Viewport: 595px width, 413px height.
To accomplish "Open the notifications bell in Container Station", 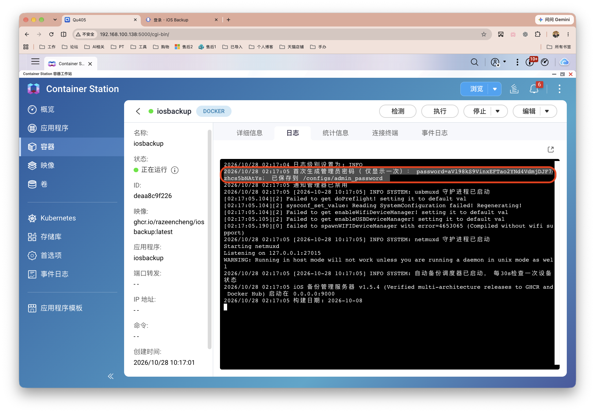I will (534, 89).
